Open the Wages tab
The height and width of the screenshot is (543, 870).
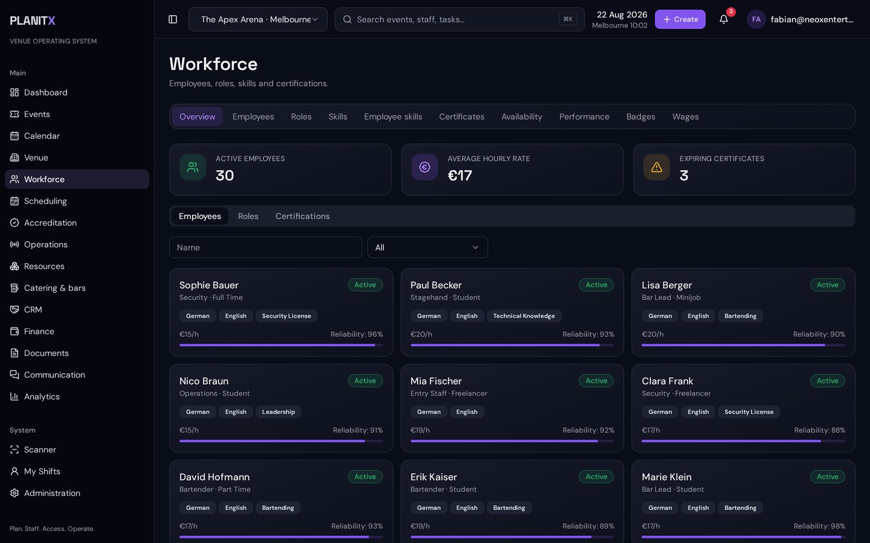[686, 116]
